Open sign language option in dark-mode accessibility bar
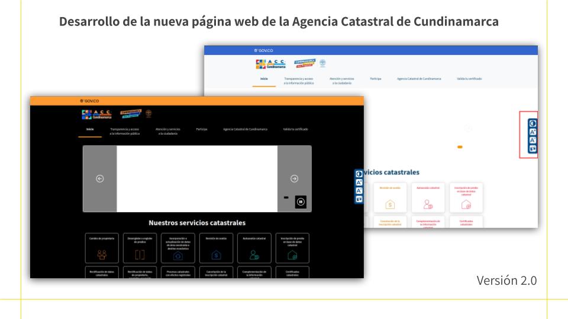The height and width of the screenshot is (319, 568). 359,199
